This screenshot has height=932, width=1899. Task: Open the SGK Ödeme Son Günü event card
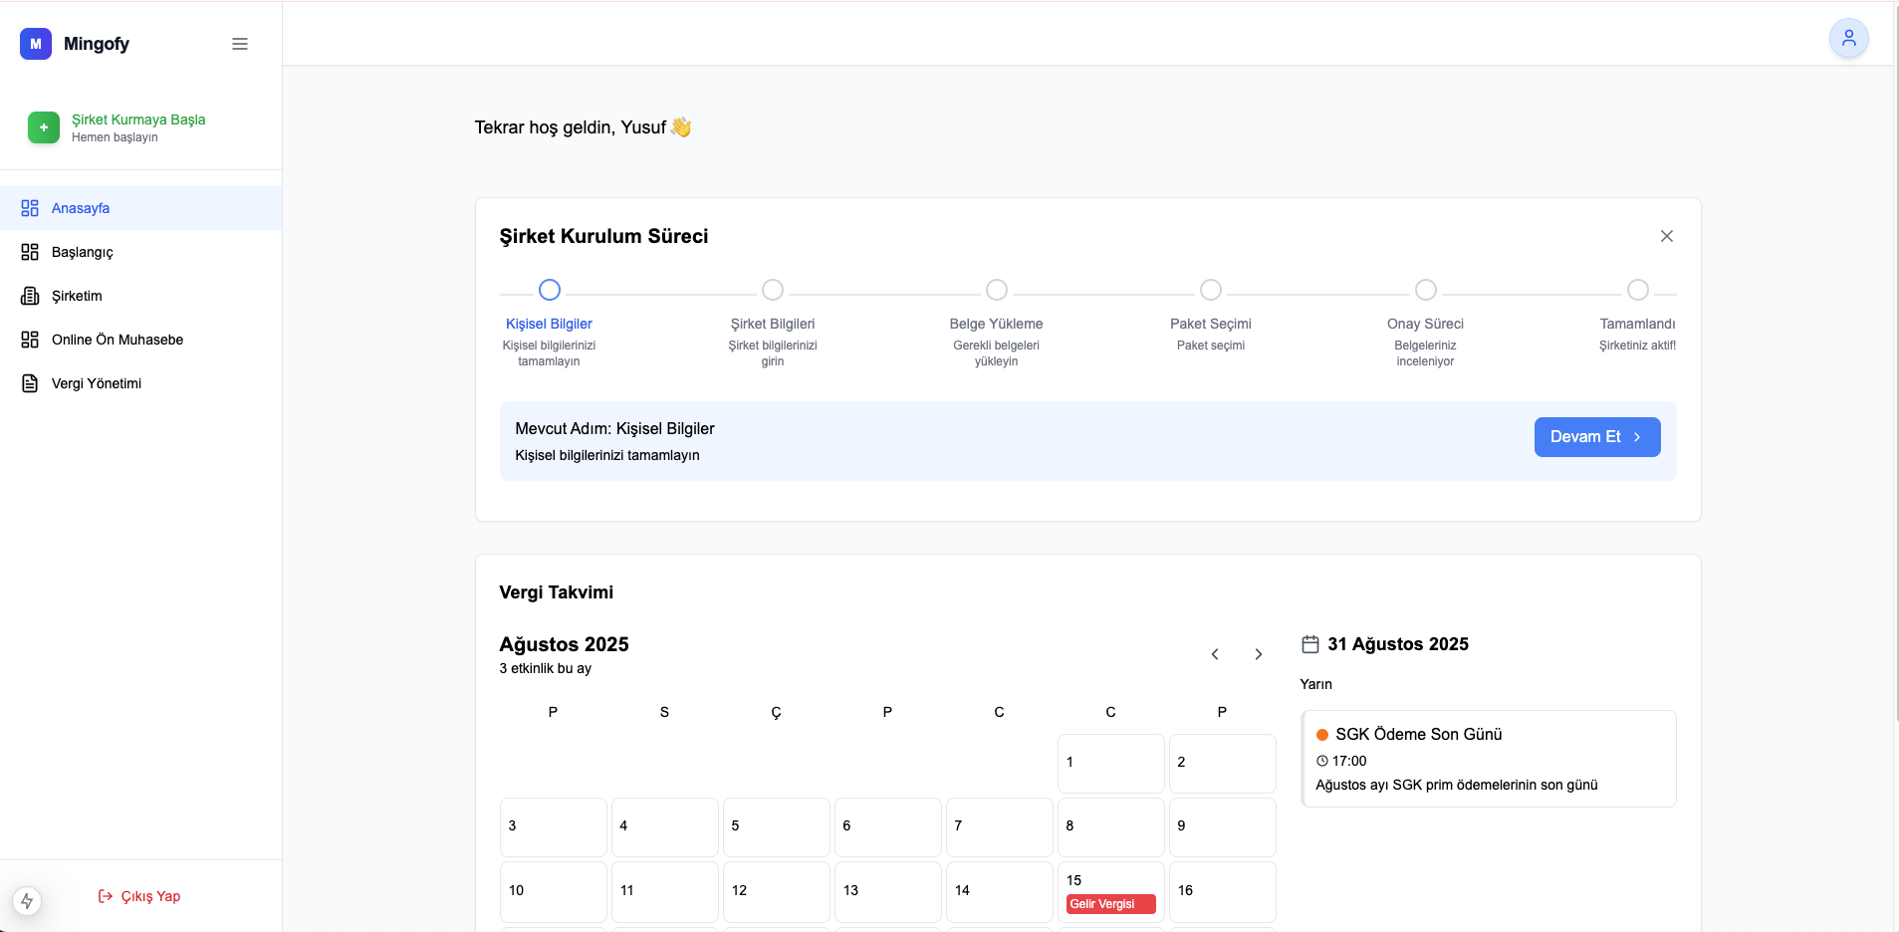pos(1488,759)
